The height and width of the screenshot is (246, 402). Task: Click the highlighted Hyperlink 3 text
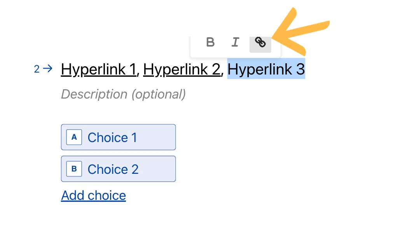(266, 69)
